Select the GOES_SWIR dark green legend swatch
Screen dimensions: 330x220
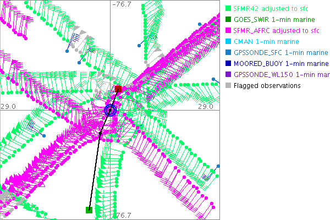pos(228,20)
